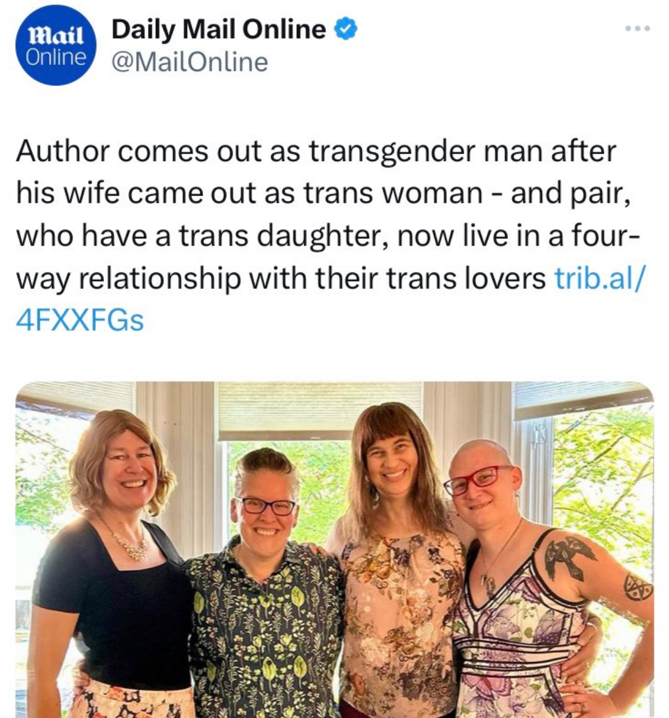The image size is (669, 718).
Task: Open the Mail Online profile avatar
Action: pyautogui.click(x=56, y=45)
